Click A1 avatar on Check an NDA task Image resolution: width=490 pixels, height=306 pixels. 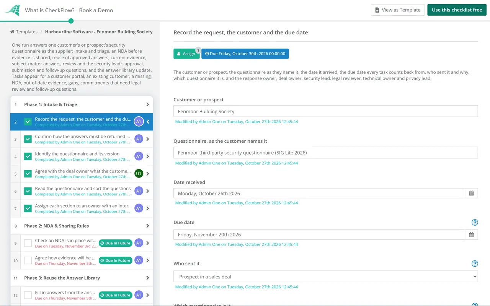click(139, 243)
